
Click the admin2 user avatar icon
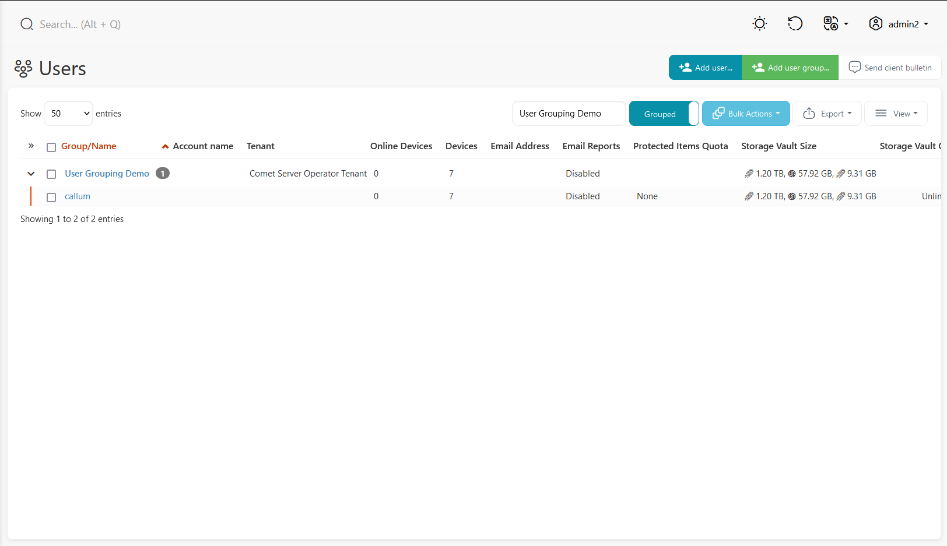pos(875,24)
